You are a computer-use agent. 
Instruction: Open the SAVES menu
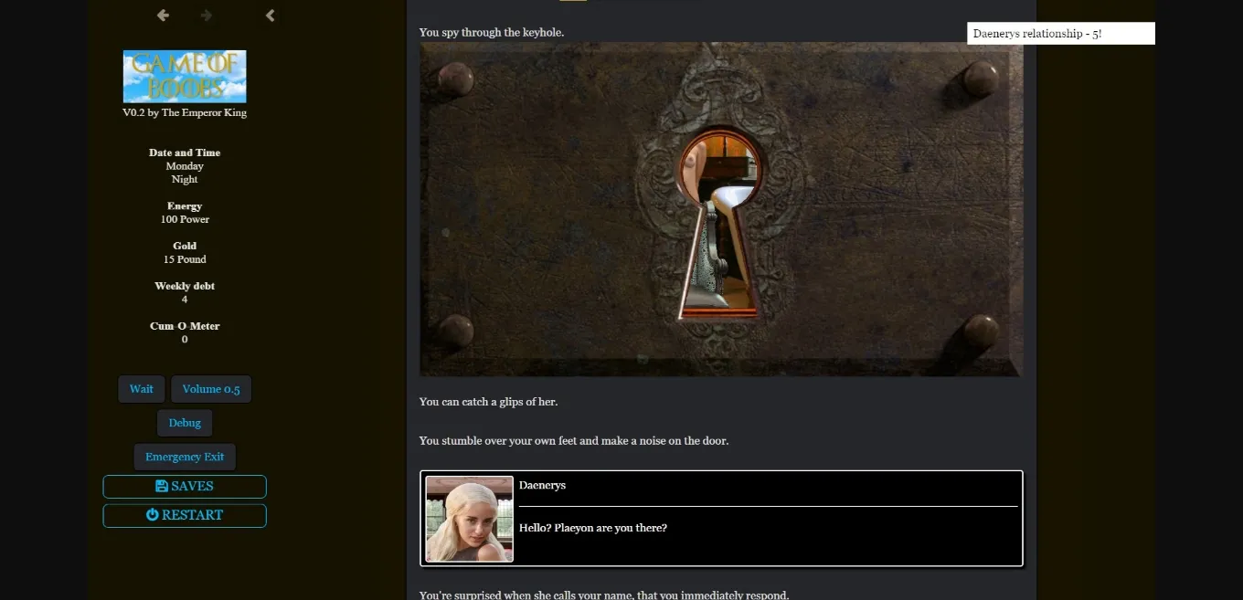pyautogui.click(x=185, y=487)
